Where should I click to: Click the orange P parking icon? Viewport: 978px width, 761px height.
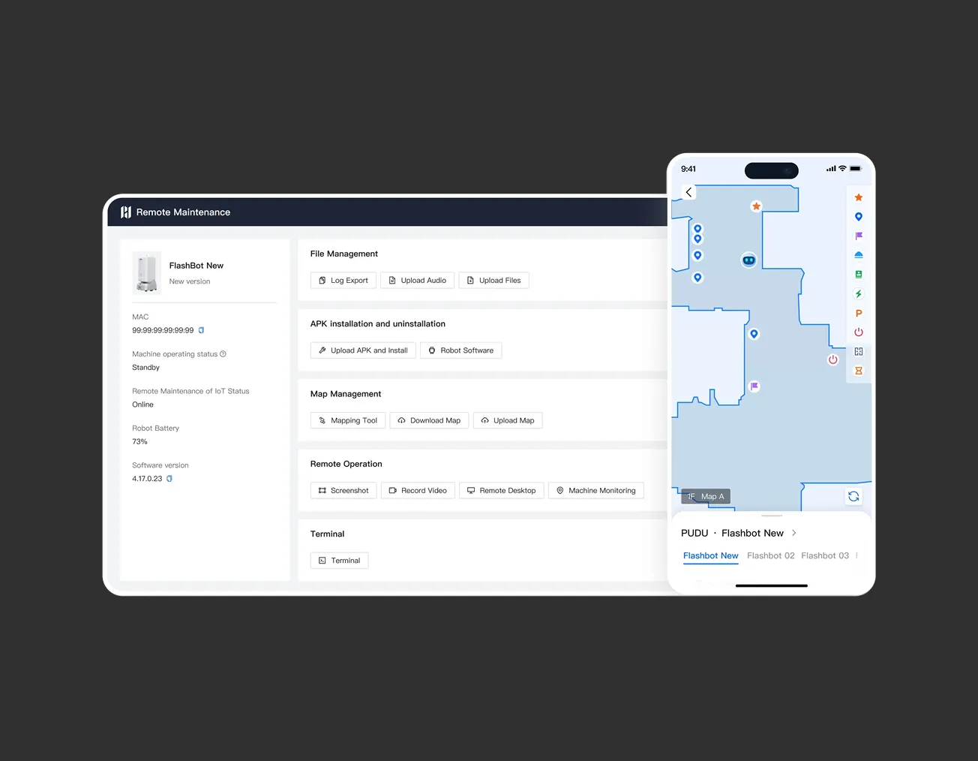(859, 313)
